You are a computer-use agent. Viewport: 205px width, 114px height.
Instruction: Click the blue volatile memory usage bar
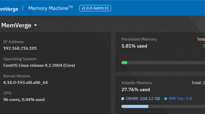[x=135, y=106]
